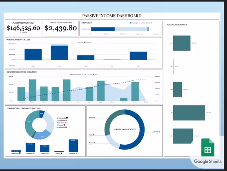Click the JPM bar in Portfolio Holdings
Viewport: 227px width, 171px height.
[178, 90]
